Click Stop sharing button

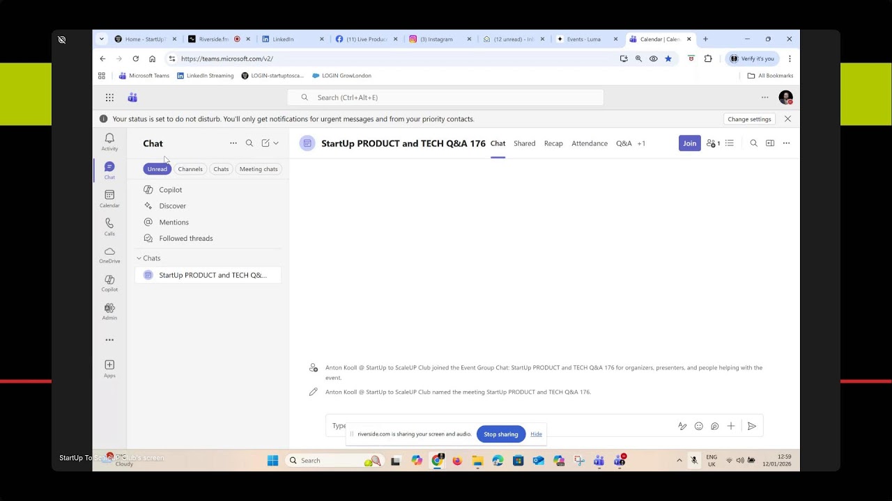point(501,434)
